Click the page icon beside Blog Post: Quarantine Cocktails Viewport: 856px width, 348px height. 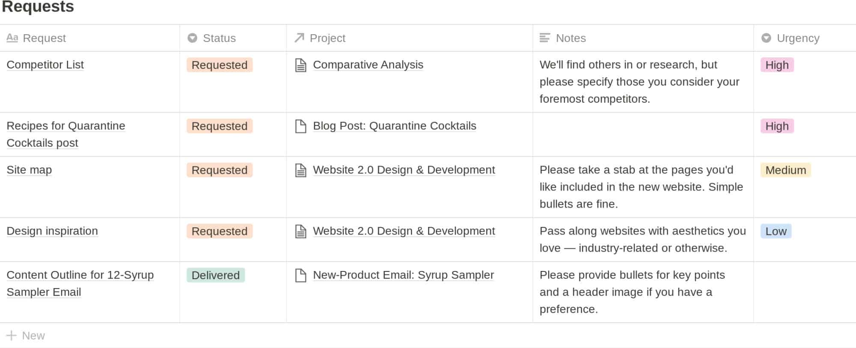[x=301, y=126]
